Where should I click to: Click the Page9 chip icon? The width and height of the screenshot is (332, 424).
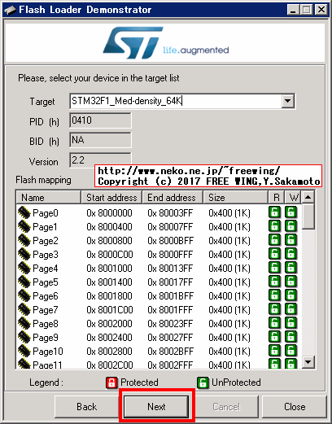point(24,337)
